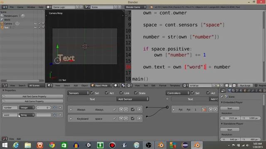
Task: Click the Python controller priority icon
Action: 204,110
